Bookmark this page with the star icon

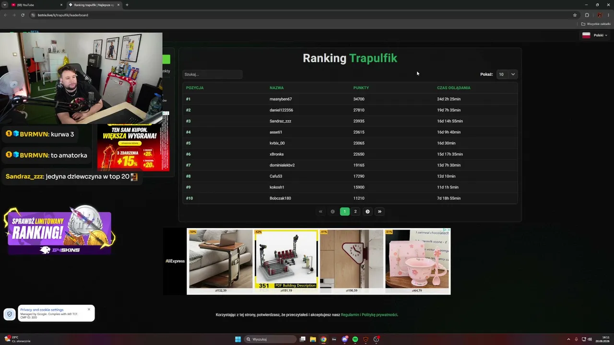pos(575,15)
